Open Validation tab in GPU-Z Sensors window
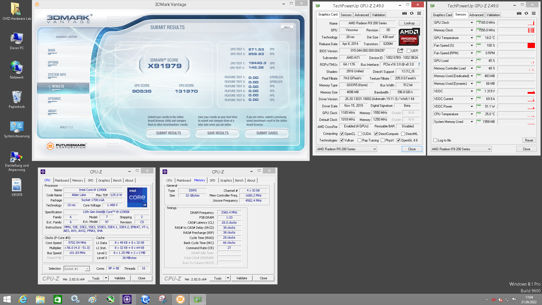The width and height of the screenshot is (542, 305). (x=493, y=15)
